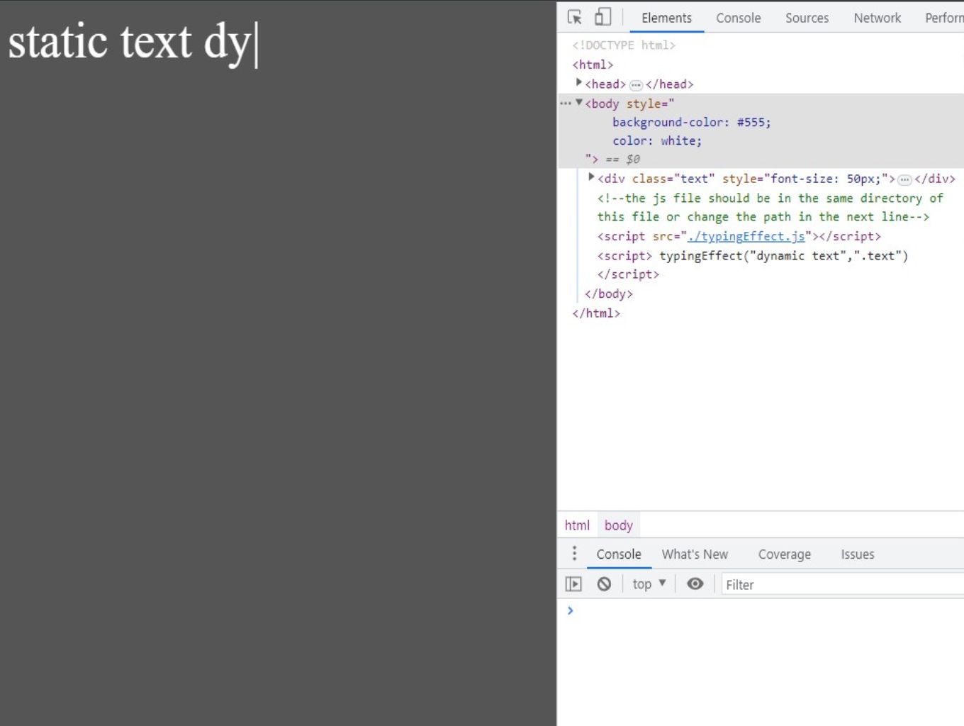Select the closing html tag row

pos(596,313)
